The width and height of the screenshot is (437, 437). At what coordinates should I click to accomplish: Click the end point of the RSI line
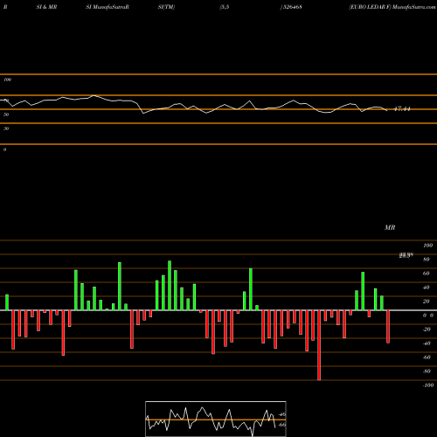[x=387, y=110]
